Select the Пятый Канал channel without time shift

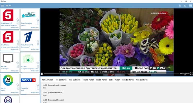(10, 41)
